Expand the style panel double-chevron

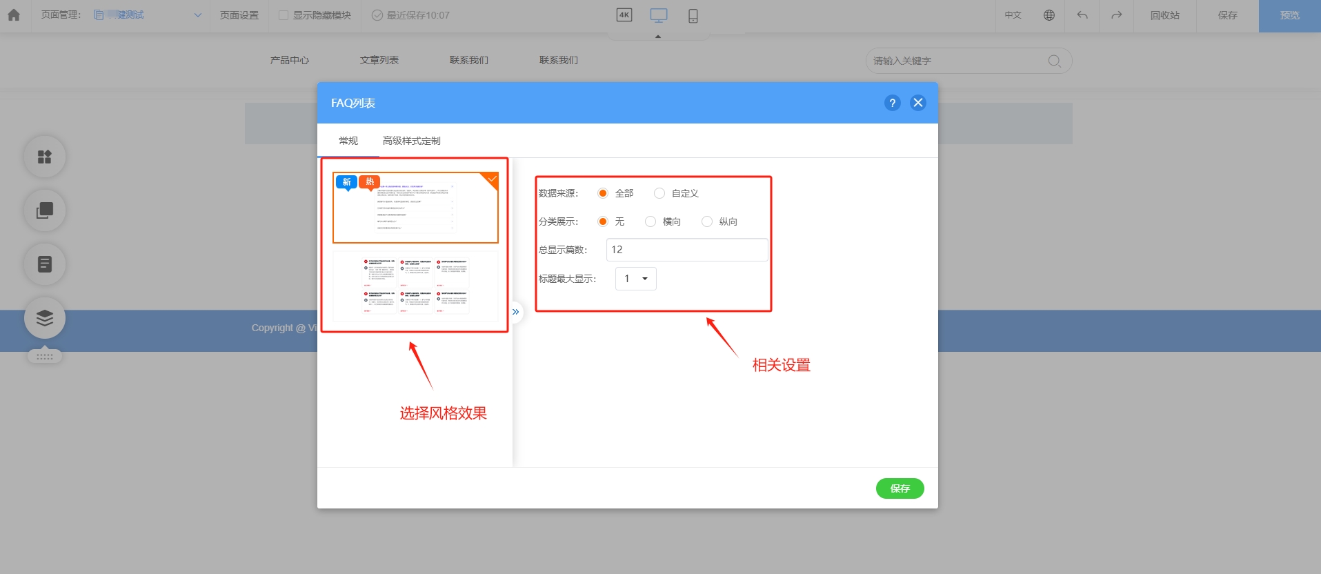coord(515,312)
